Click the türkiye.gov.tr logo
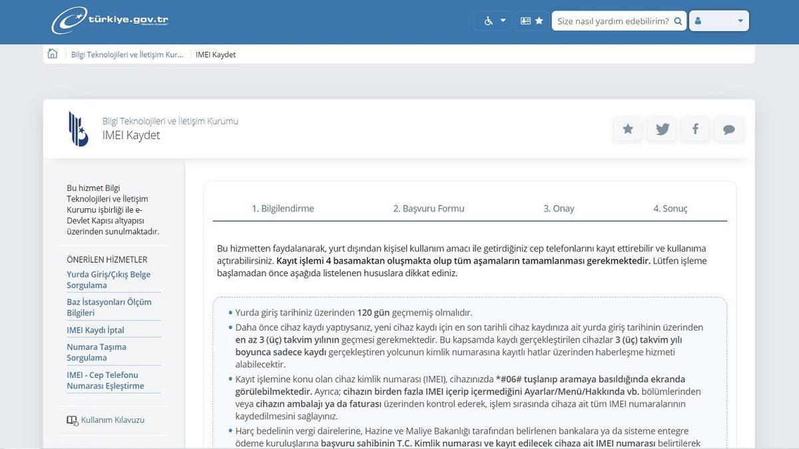Viewport: 799px width, 449px height. pos(111,20)
